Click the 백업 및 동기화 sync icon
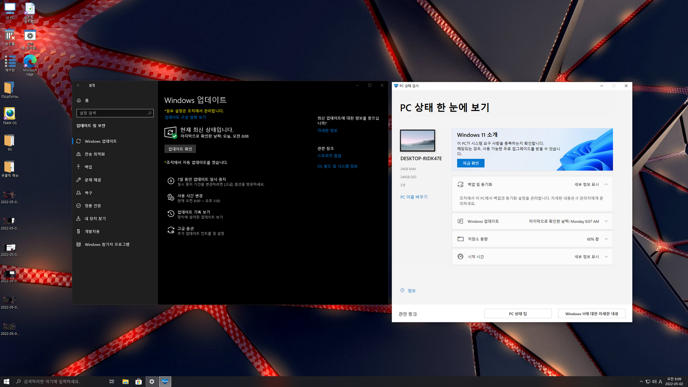The width and height of the screenshot is (688, 387). click(x=460, y=185)
